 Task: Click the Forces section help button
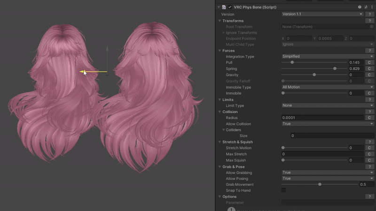tap(370, 51)
